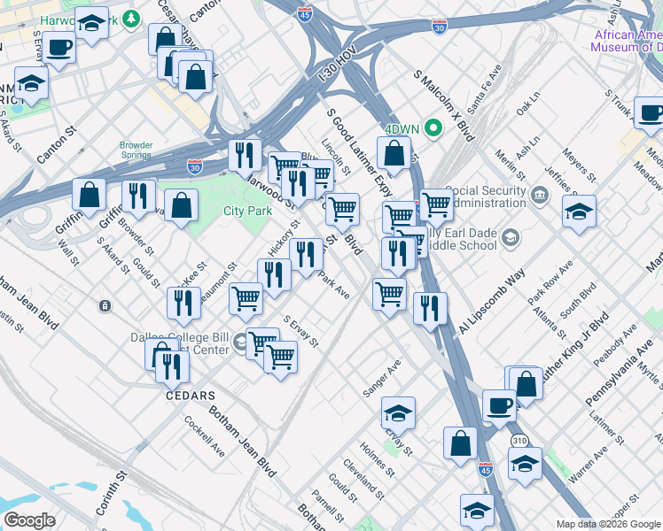This screenshot has width=663, height=531.
Task: Click the grocery cart marker left of Park Ave
Action: point(246,302)
